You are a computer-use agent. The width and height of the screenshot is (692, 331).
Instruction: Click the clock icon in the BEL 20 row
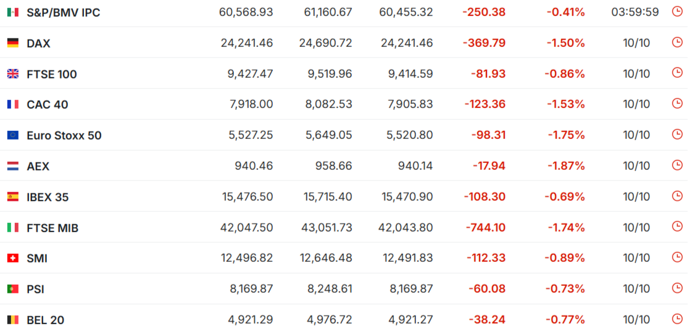pyautogui.click(x=677, y=319)
